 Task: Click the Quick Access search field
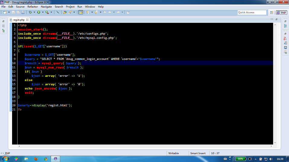coord(252,12)
